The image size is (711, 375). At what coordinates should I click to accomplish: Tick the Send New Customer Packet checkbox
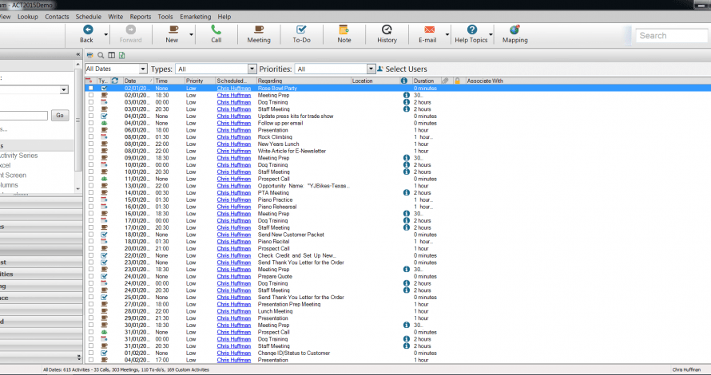tap(91, 235)
